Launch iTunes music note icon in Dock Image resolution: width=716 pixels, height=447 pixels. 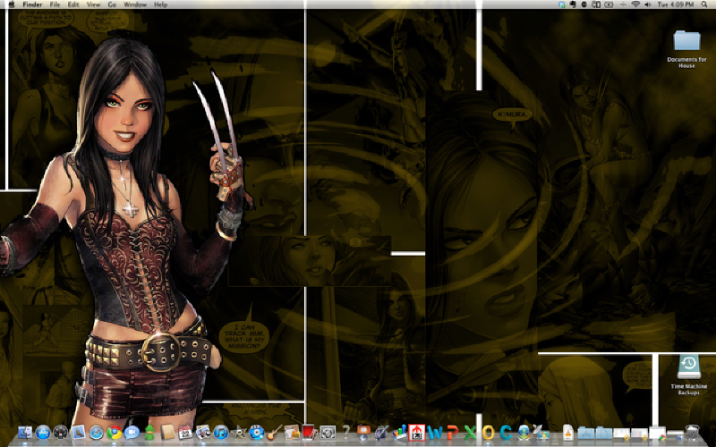[221, 432]
